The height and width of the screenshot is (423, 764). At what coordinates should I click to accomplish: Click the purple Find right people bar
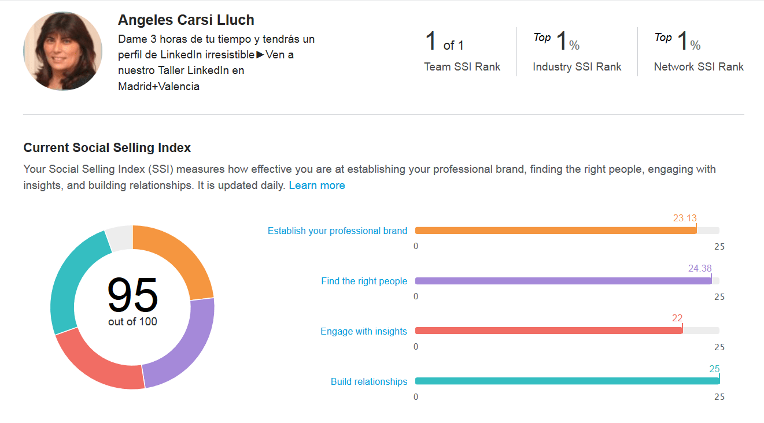563,281
